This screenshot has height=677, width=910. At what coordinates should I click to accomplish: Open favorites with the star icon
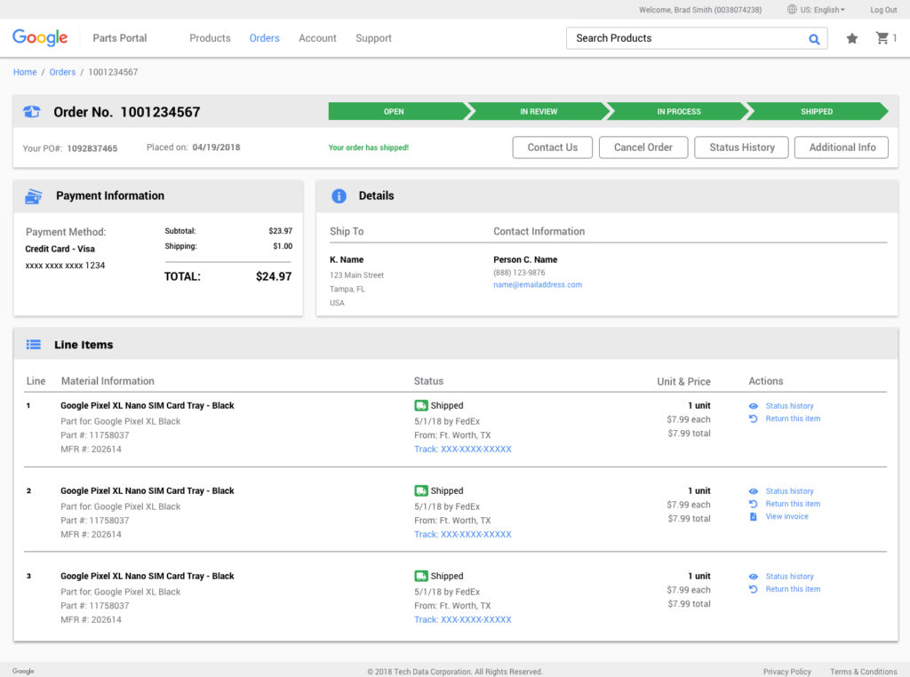coord(851,38)
